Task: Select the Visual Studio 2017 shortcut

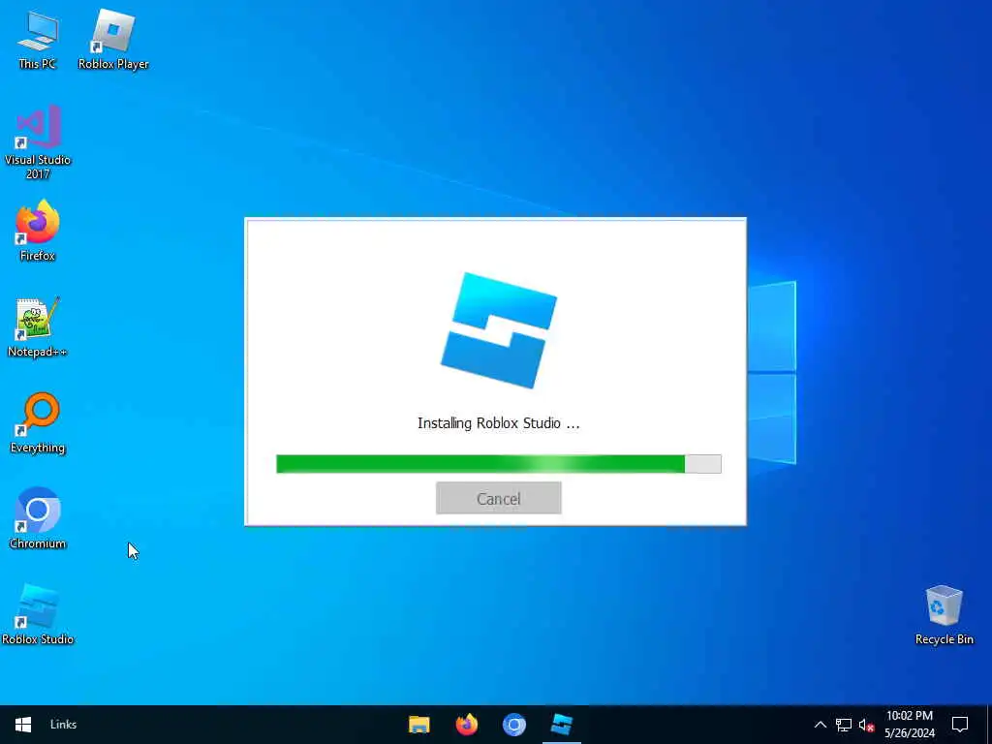Action: (38, 142)
